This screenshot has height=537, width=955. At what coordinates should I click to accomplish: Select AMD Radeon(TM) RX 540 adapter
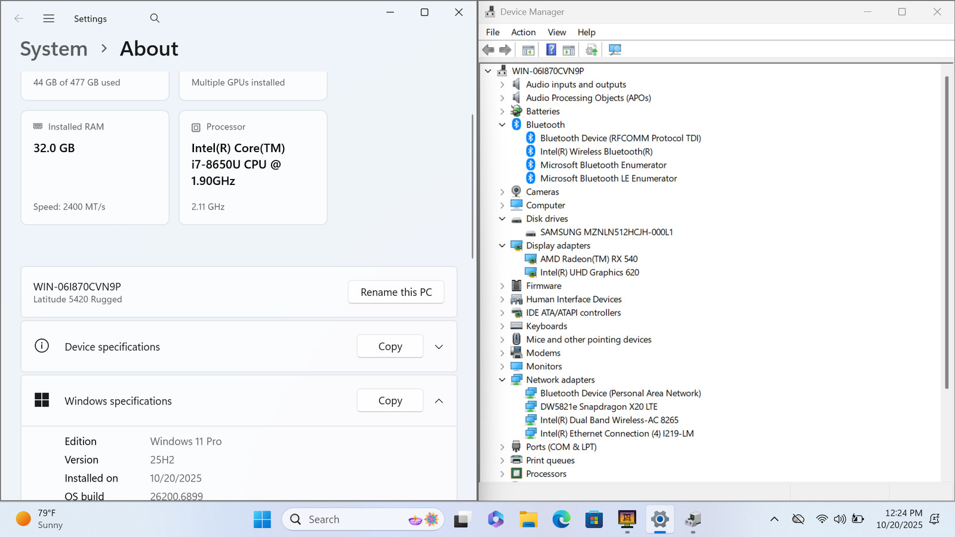coord(589,259)
